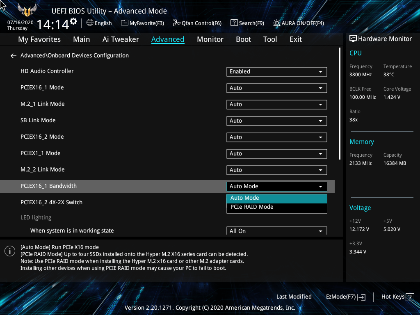Click +12V reading 12.172 V
The width and height of the screenshot is (420, 315).
tap(359, 229)
